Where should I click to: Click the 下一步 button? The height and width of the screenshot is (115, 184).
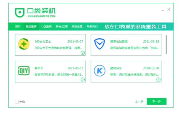(x=157, y=101)
